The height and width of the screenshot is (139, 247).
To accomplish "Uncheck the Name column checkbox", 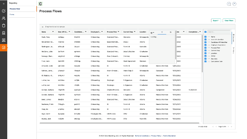I will [205, 37].
